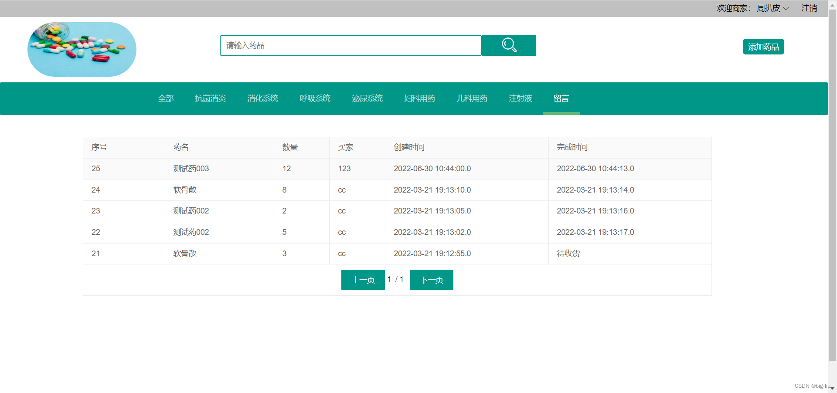Click order number 25 cell
This screenshot has height=393, width=837.
(x=124, y=169)
